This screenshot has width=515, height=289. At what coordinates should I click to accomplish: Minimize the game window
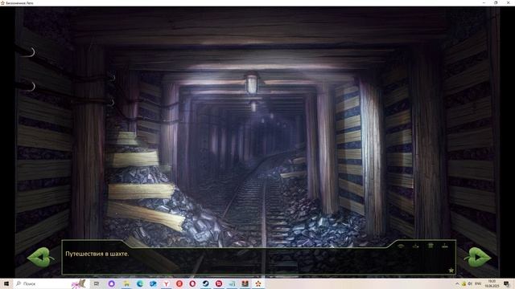[484, 2]
